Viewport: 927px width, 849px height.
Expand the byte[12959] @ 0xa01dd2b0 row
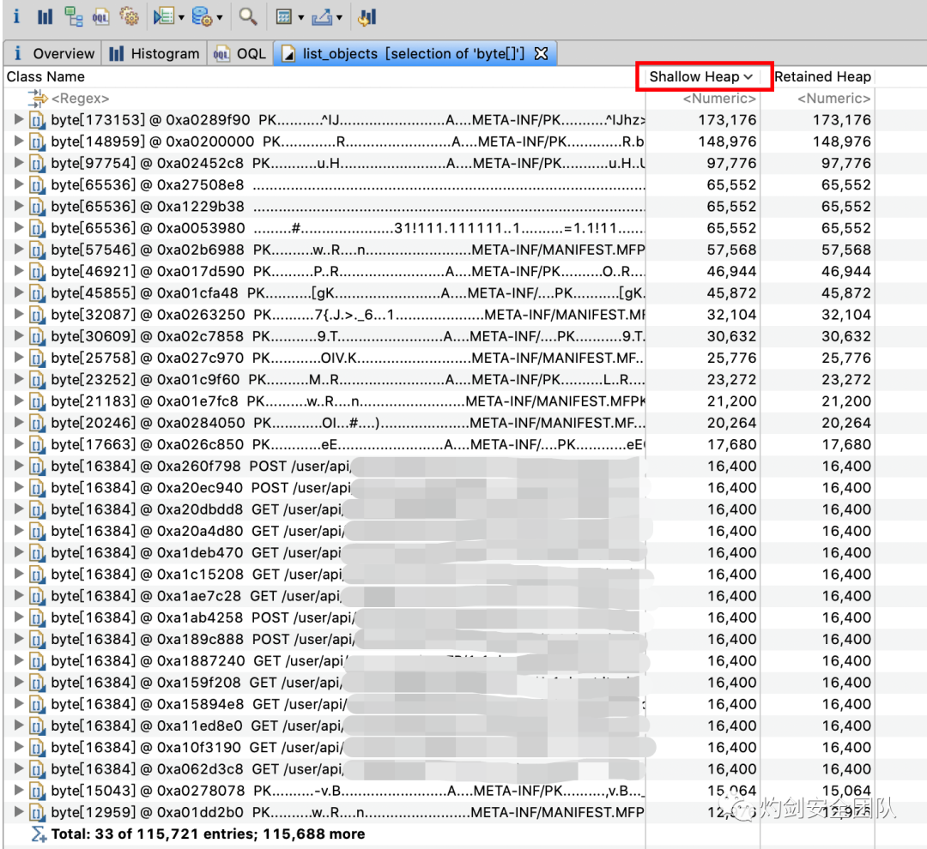click(18, 812)
